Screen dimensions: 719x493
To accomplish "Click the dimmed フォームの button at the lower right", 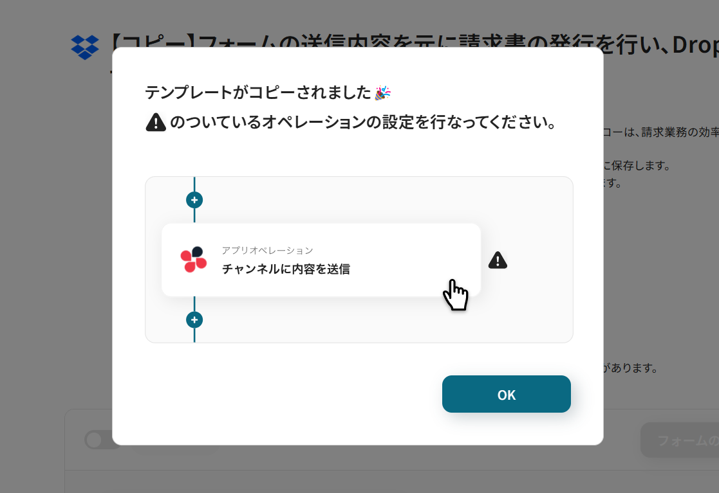I will (x=680, y=440).
